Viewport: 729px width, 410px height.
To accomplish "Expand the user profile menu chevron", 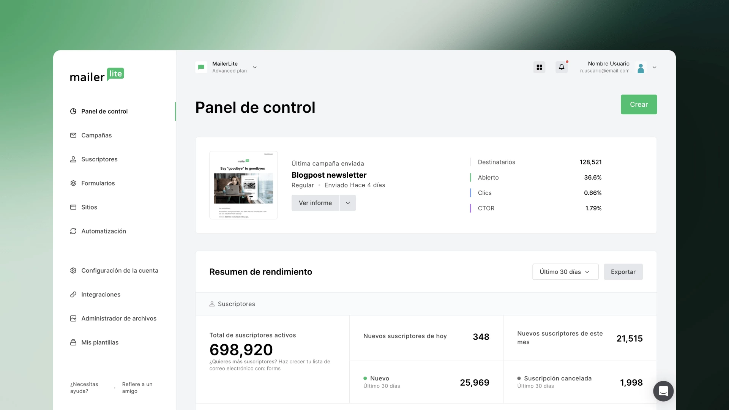I will 654,67.
